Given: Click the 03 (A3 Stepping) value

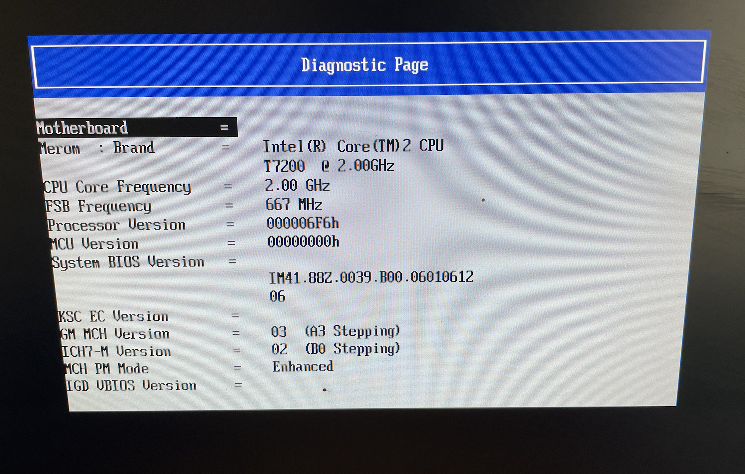Looking at the screenshot, I should [x=336, y=331].
